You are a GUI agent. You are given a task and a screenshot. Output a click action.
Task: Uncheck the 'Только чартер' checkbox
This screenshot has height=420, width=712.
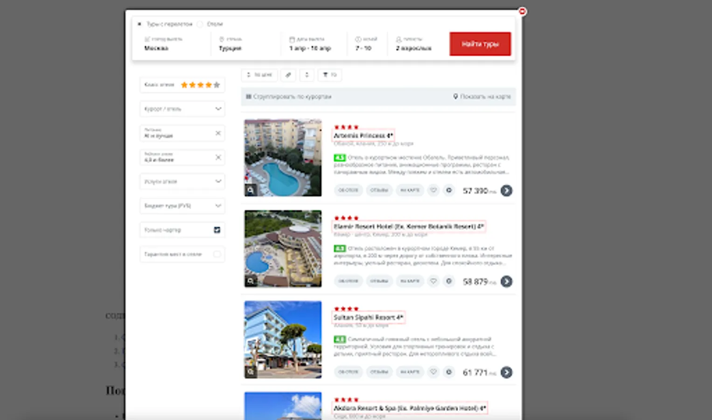tap(217, 230)
